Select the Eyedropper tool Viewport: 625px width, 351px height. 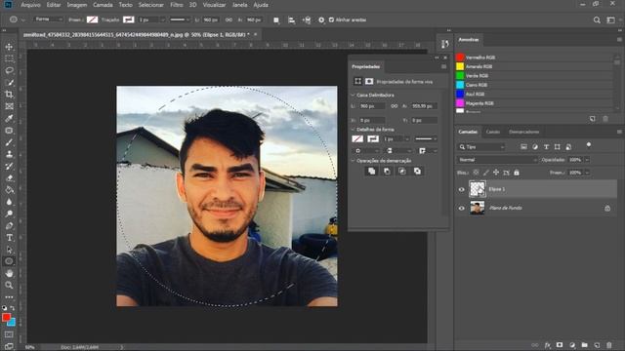[x=9, y=118]
